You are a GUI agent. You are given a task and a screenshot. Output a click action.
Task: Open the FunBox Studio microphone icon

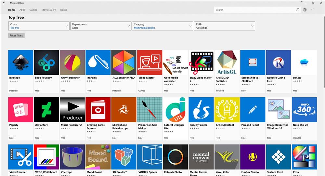(253, 157)
